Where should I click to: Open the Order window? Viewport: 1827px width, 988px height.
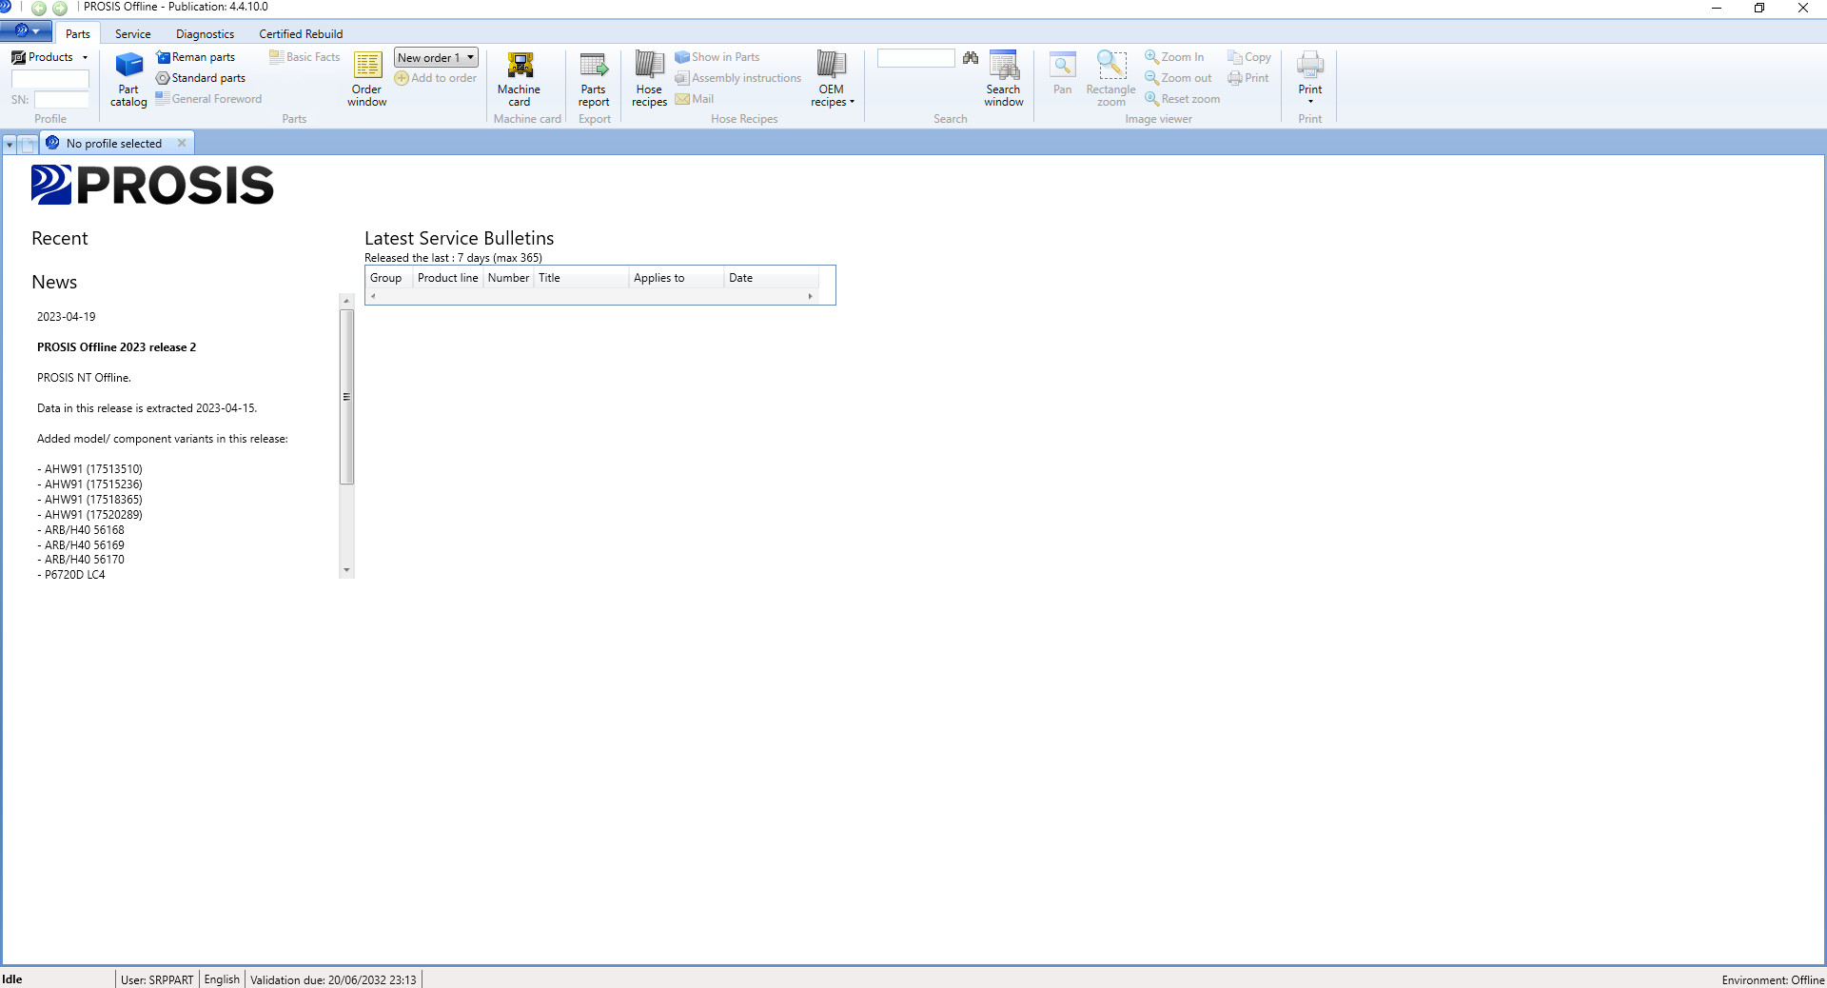pos(366,76)
